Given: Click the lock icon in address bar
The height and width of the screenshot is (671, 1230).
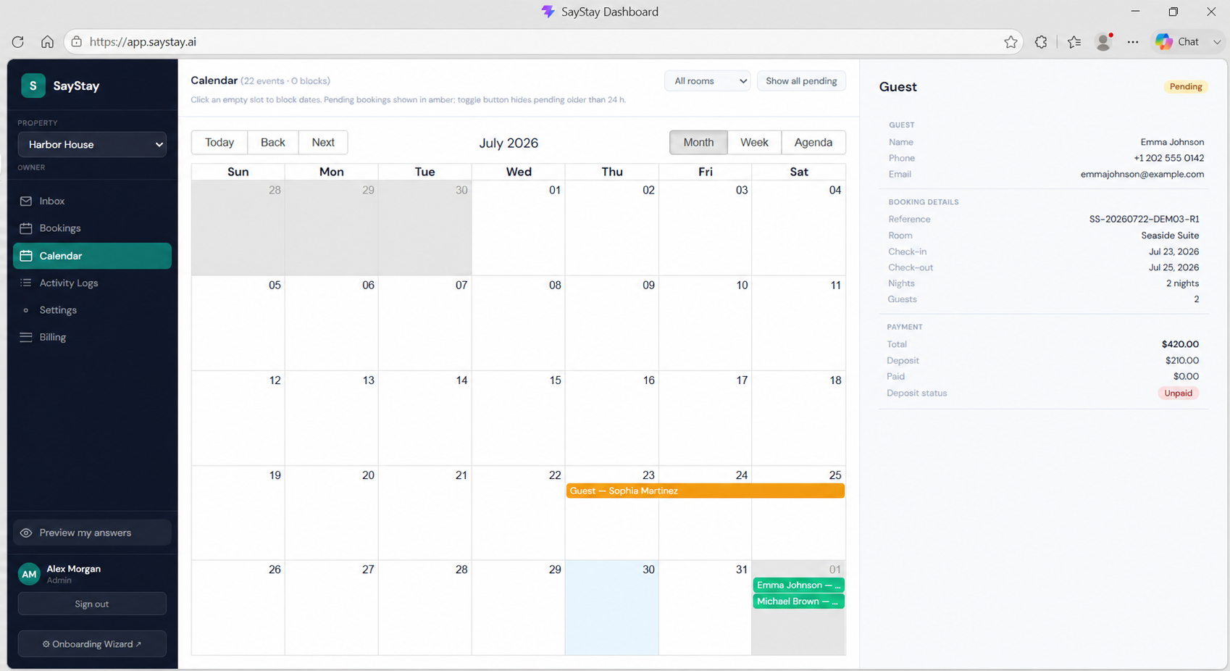Looking at the screenshot, I should pyautogui.click(x=76, y=42).
